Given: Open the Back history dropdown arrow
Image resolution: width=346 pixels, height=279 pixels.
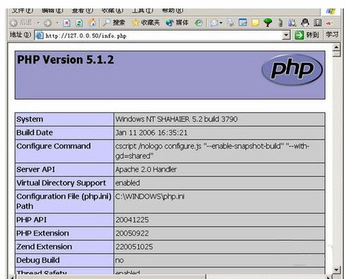Looking at the screenshot, I should (x=38, y=23).
